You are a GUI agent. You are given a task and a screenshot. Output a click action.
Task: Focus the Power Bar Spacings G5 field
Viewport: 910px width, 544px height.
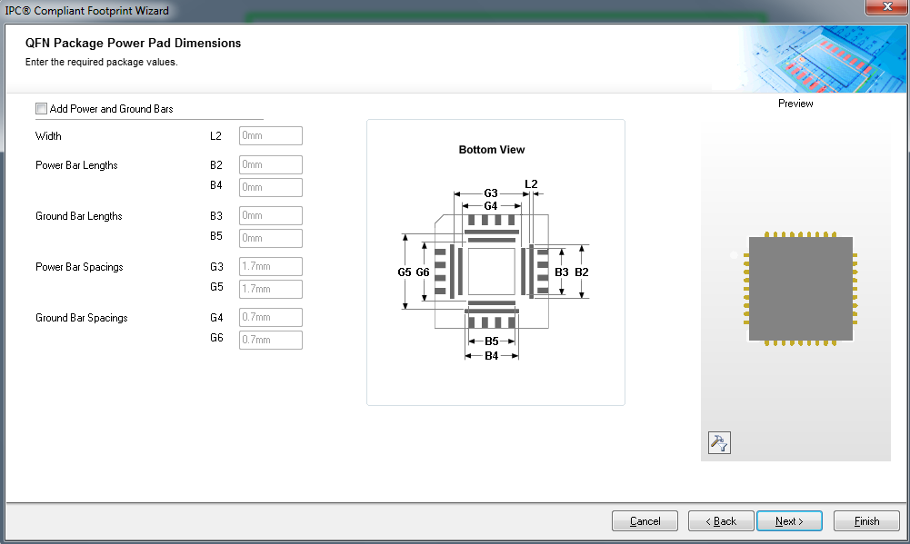270,289
